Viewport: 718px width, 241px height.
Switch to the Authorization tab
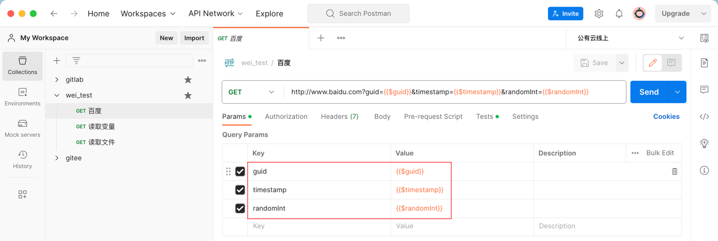(286, 117)
